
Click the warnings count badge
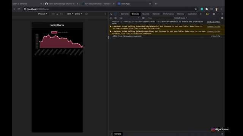(208, 14)
